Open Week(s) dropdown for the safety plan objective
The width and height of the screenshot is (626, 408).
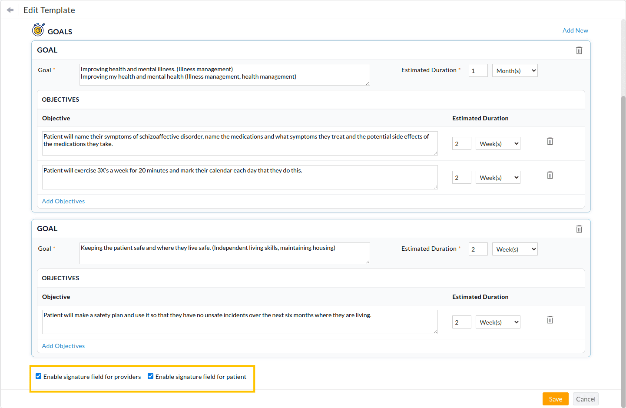pyautogui.click(x=498, y=322)
